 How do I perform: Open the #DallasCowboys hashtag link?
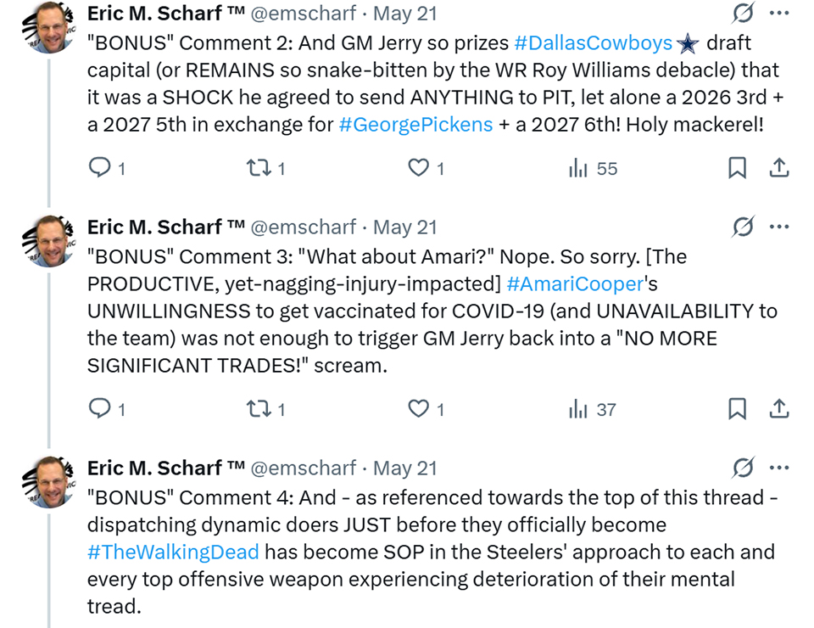tap(594, 42)
